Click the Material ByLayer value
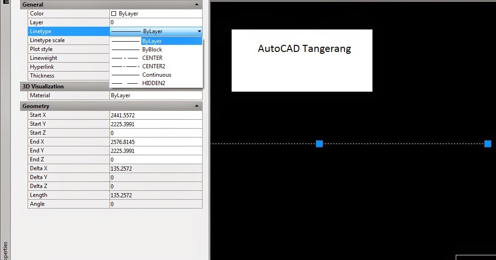496x260 pixels. (x=156, y=95)
